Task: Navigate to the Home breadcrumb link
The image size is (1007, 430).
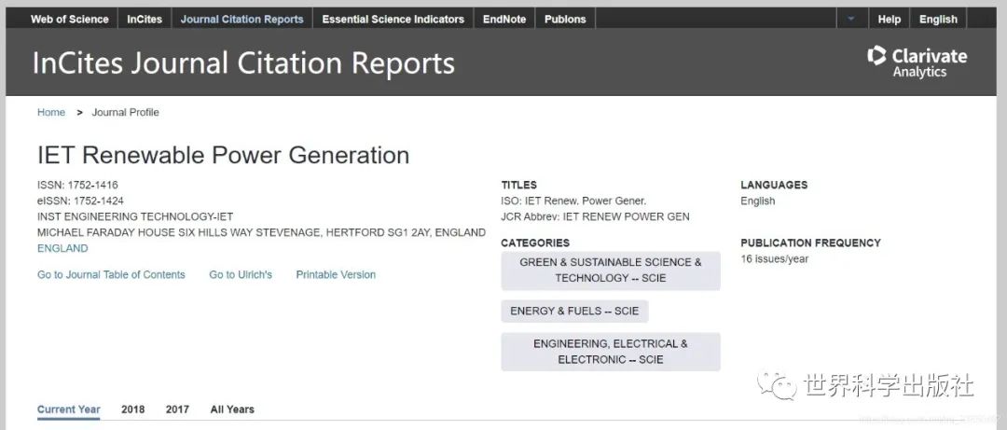Action: 51,113
